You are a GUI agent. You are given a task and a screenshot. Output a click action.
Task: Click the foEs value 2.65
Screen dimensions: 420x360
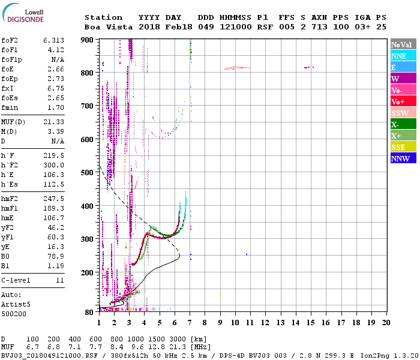click(56, 98)
